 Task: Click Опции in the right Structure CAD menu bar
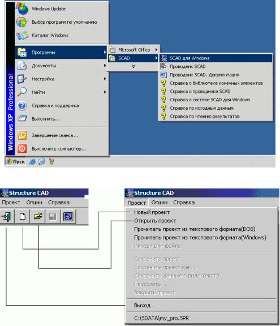160,203
